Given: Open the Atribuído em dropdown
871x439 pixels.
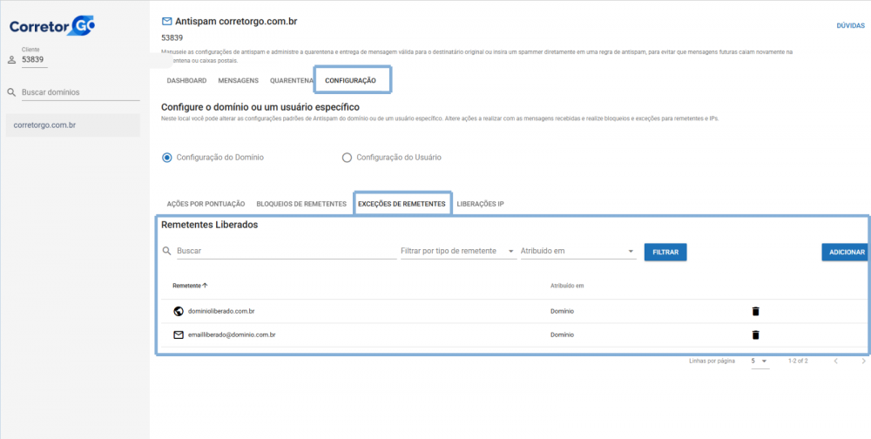Looking at the screenshot, I should [577, 251].
